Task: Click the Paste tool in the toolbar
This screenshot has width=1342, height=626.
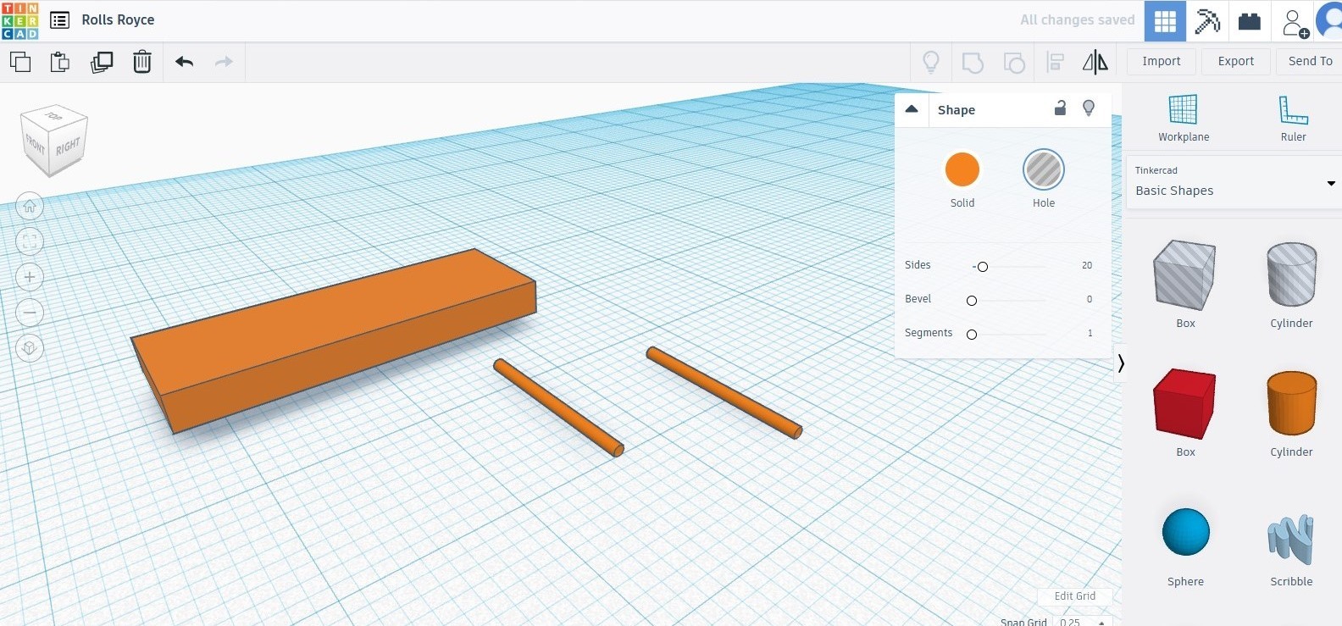Action: click(x=59, y=62)
